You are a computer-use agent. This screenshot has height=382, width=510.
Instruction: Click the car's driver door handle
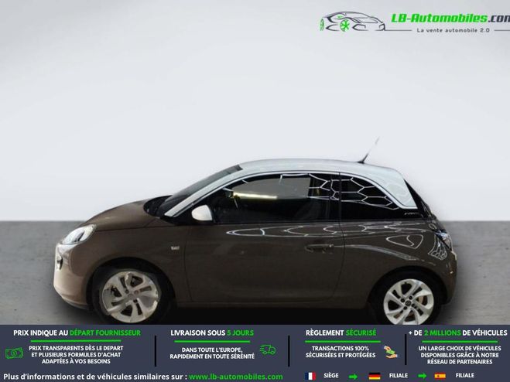[319, 247]
